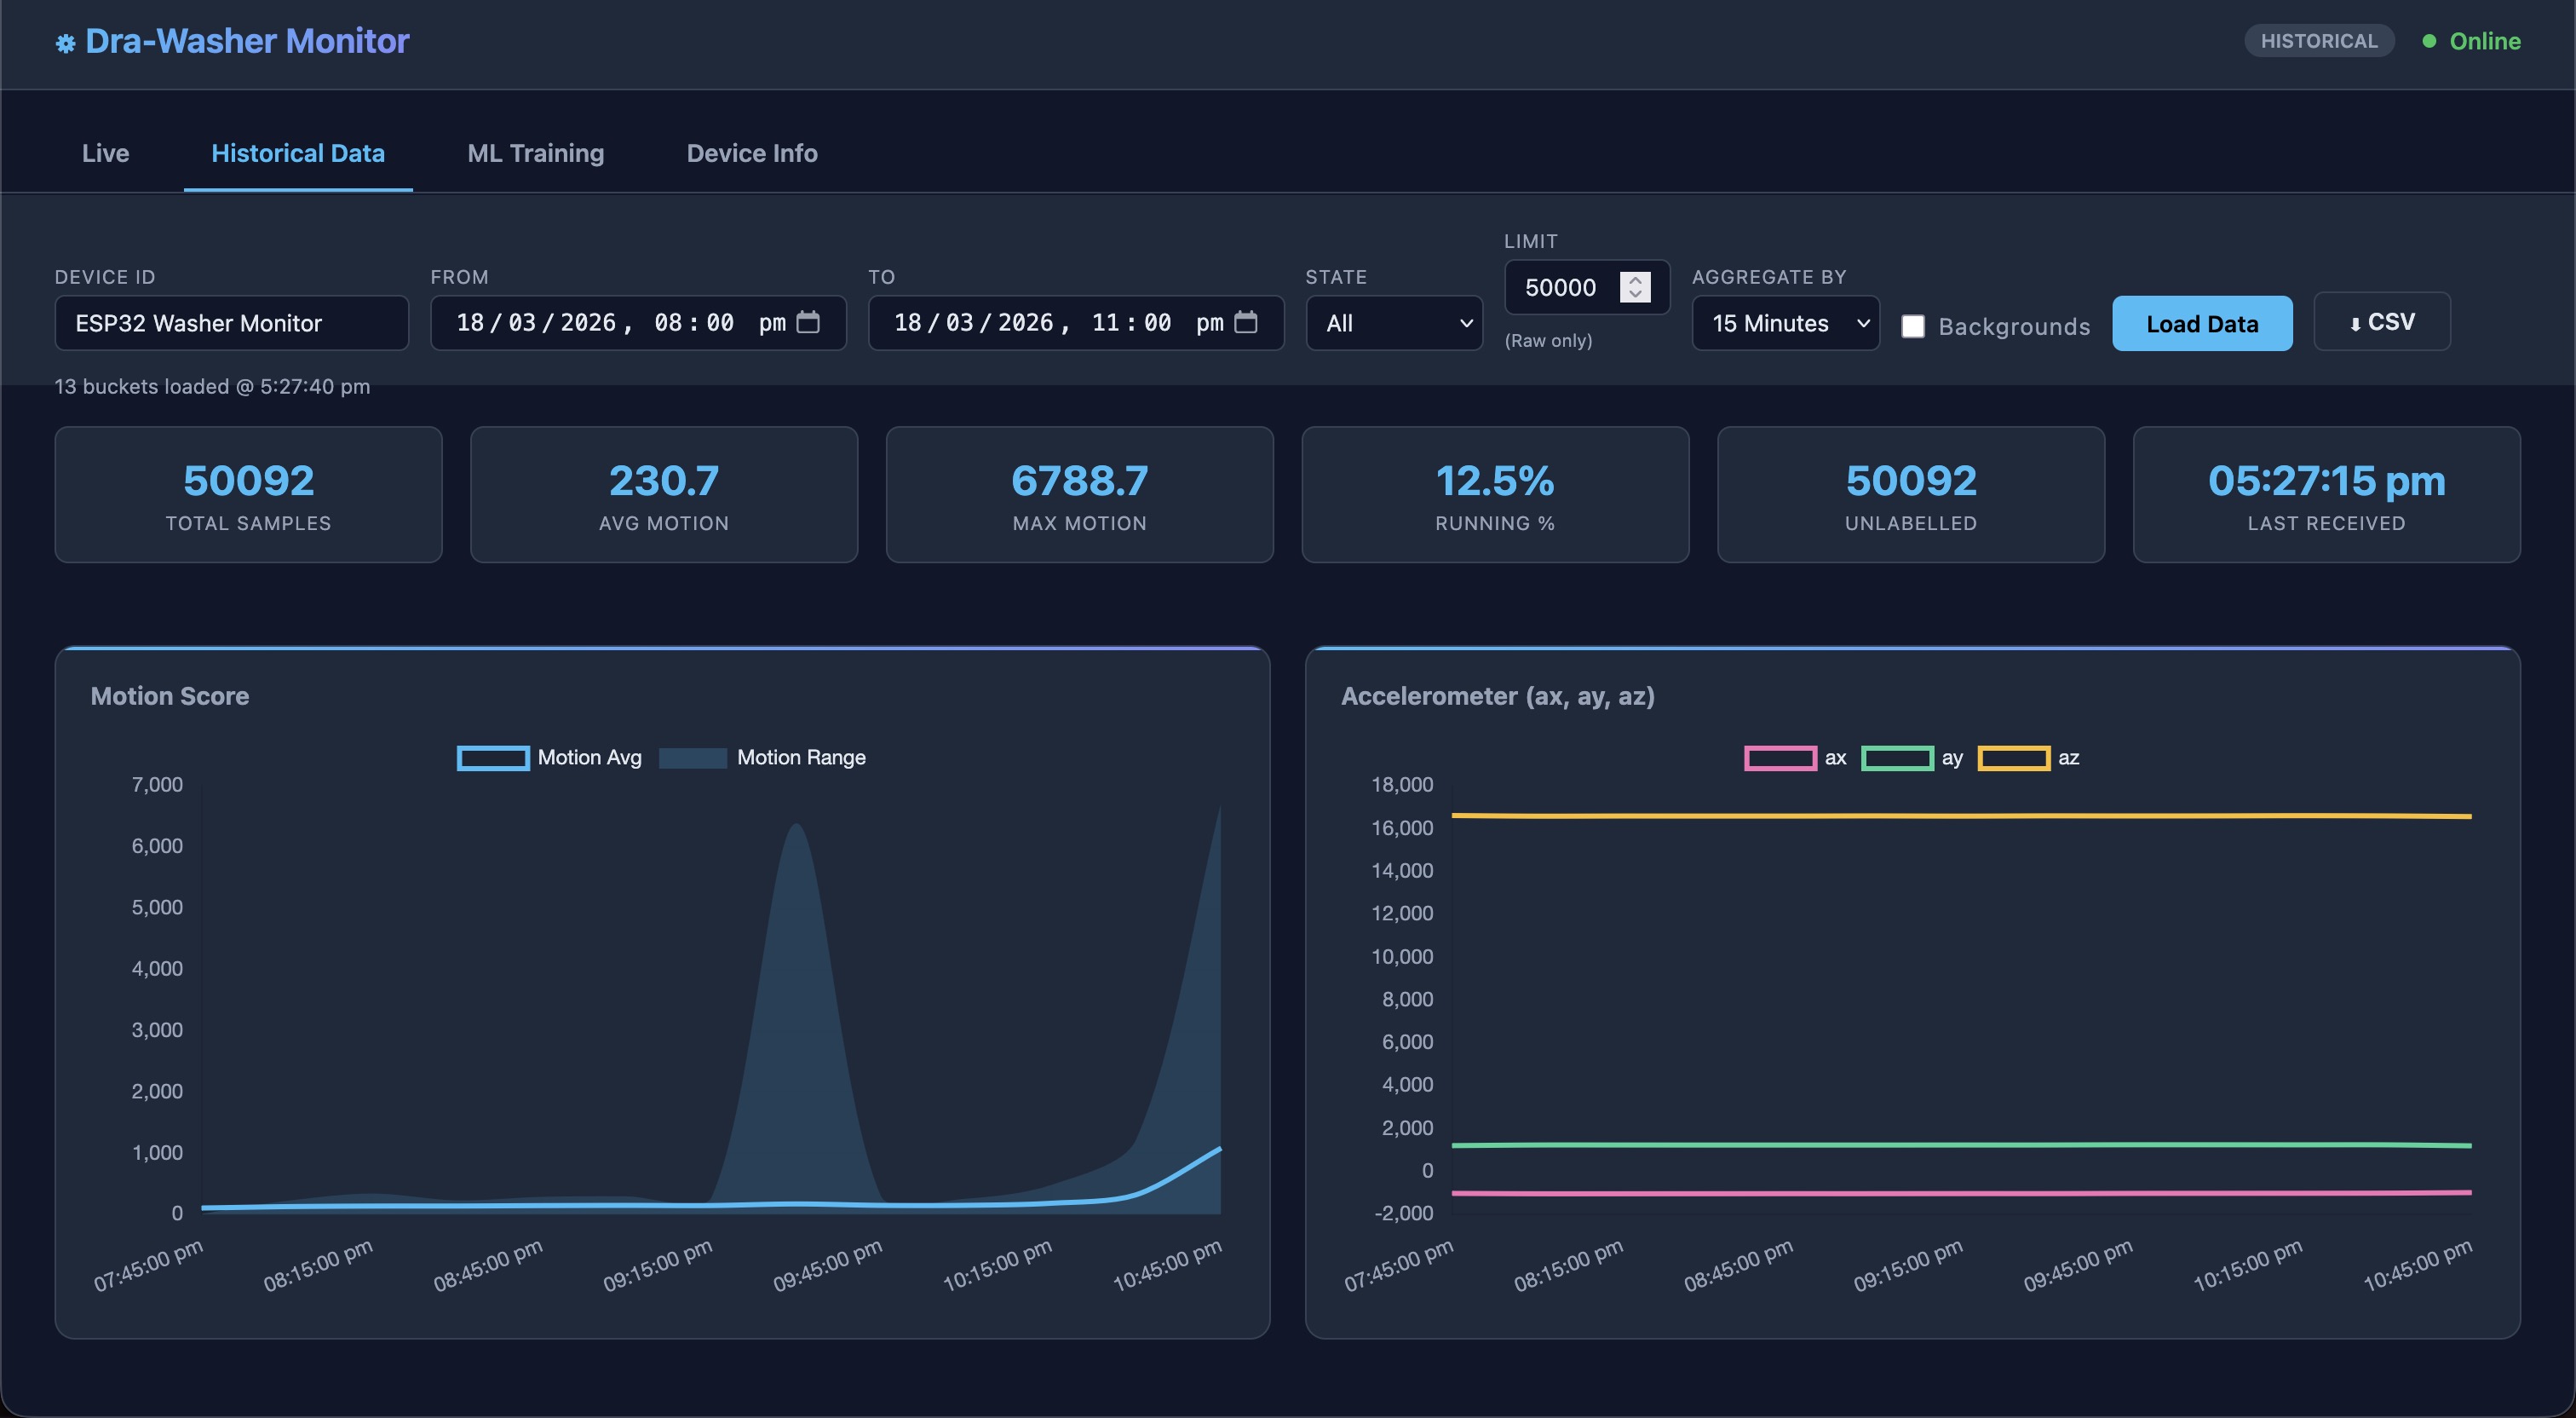Click the download arrow on CSV button
Screen dimensions: 2576x1418
(x=2355, y=323)
